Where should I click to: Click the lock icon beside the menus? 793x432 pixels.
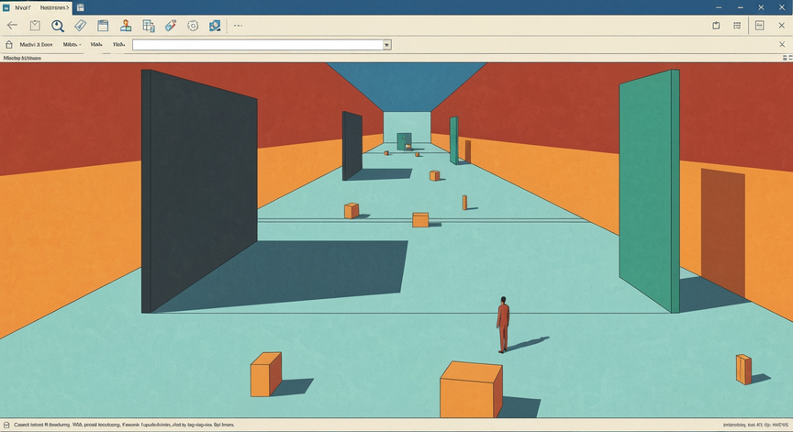(x=8, y=44)
